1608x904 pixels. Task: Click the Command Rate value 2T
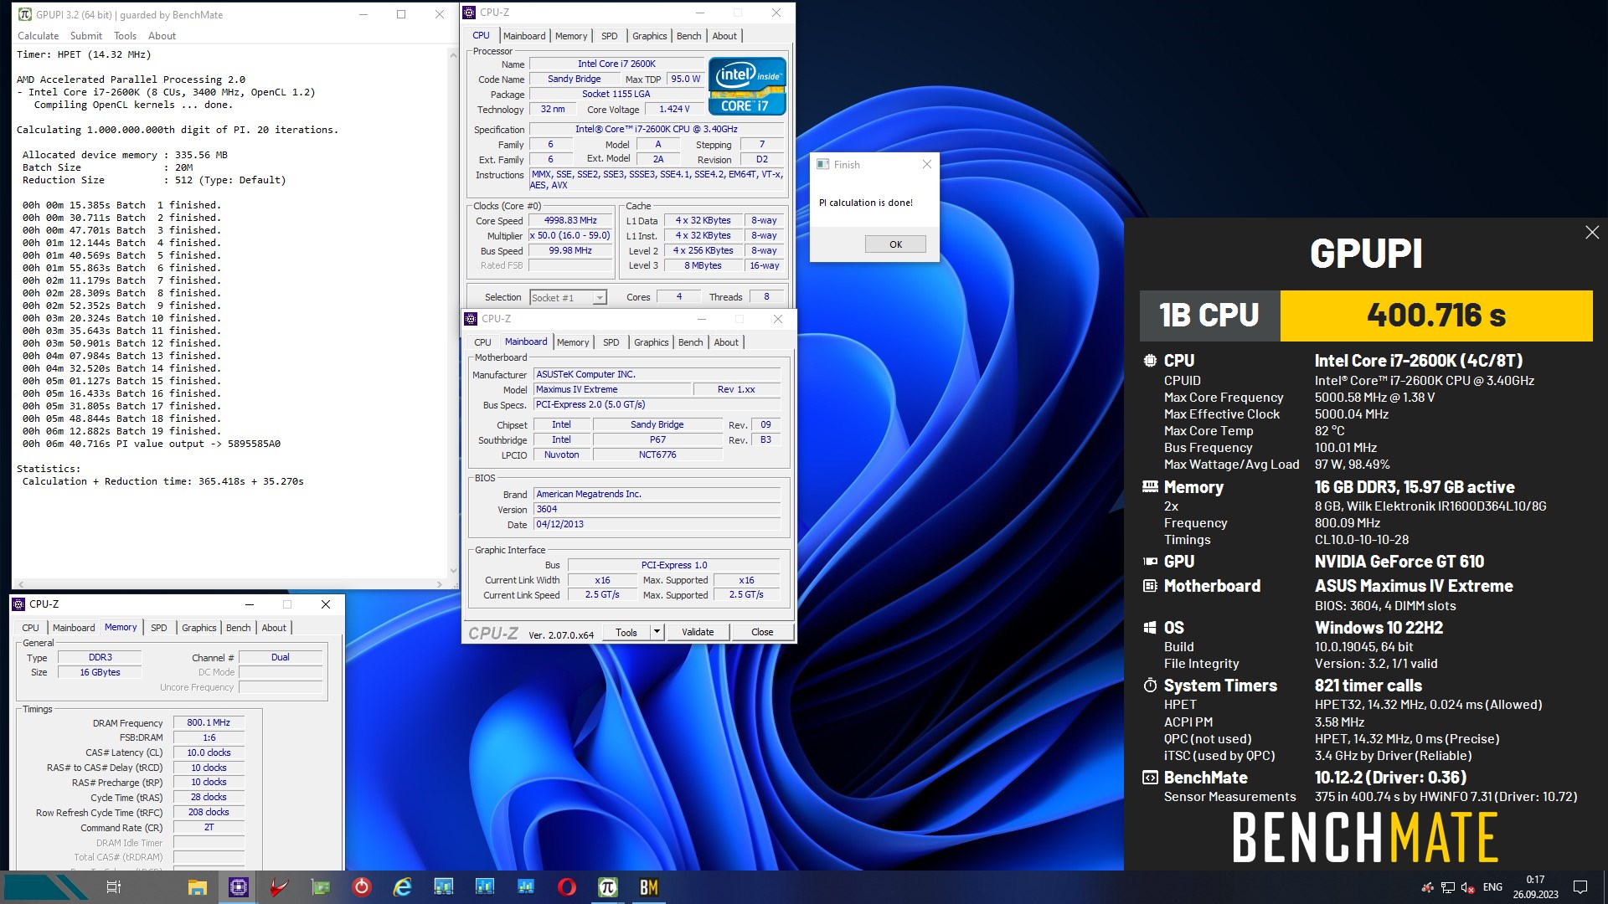(209, 827)
